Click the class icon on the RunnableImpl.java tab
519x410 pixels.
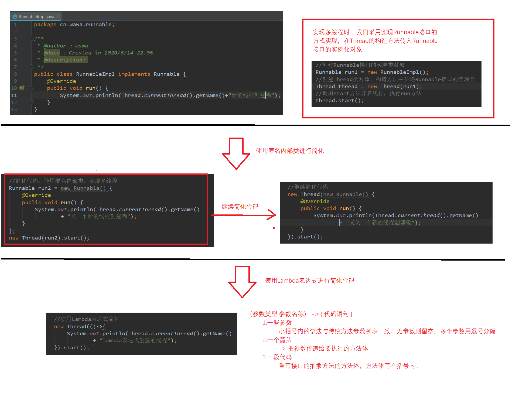[x=15, y=17]
